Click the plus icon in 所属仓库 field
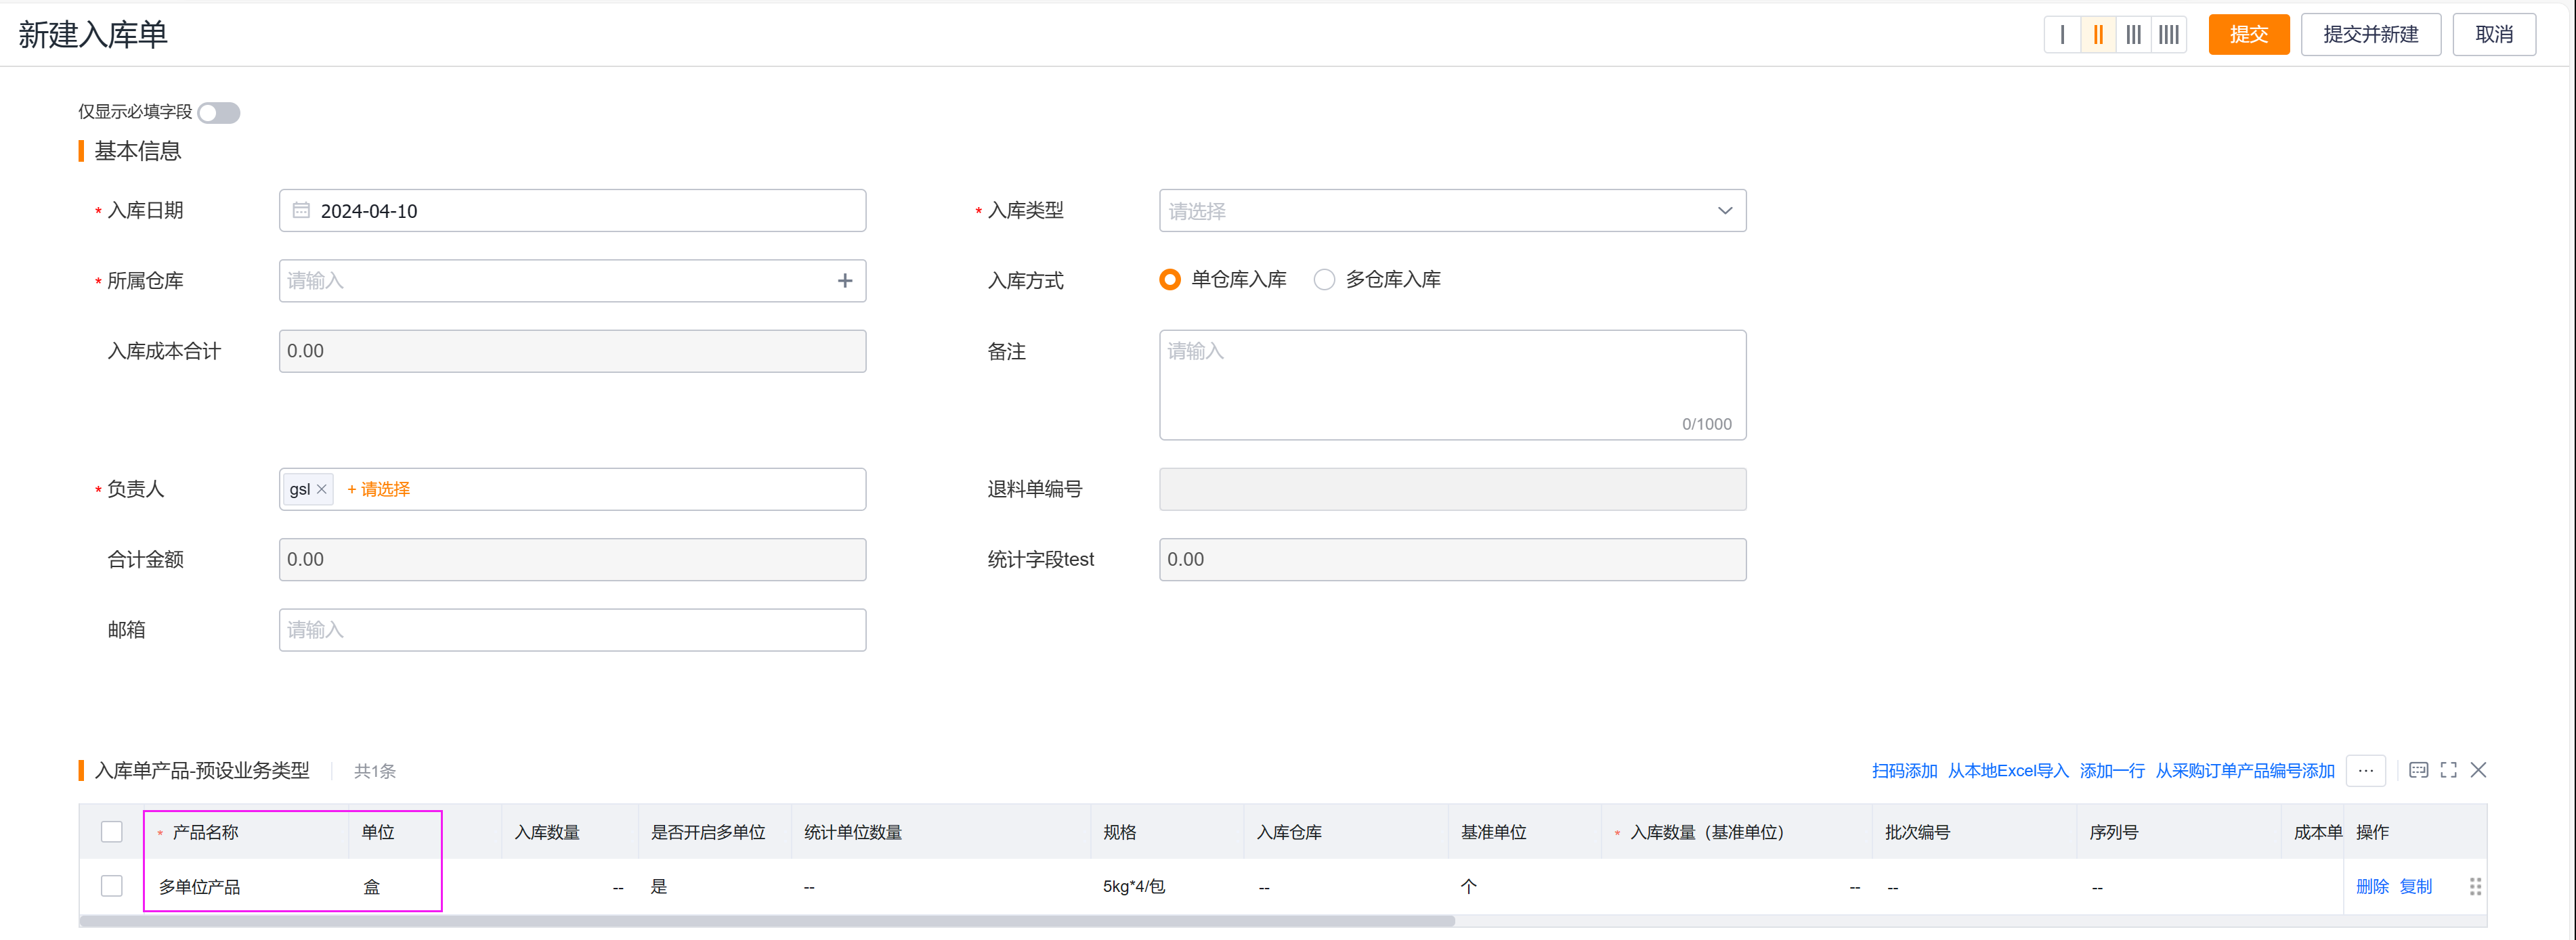 click(844, 281)
